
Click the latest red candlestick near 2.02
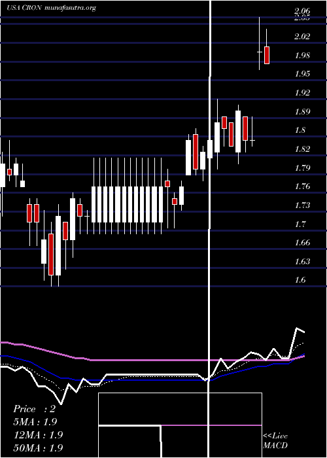[267, 55]
